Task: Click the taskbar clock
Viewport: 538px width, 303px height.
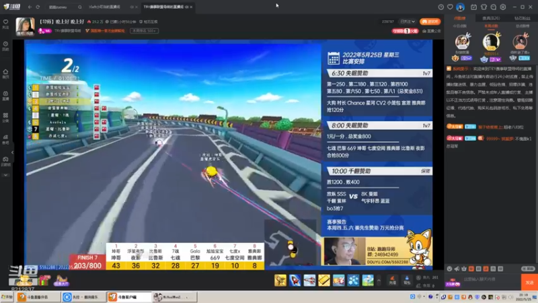Action: coord(523,297)
